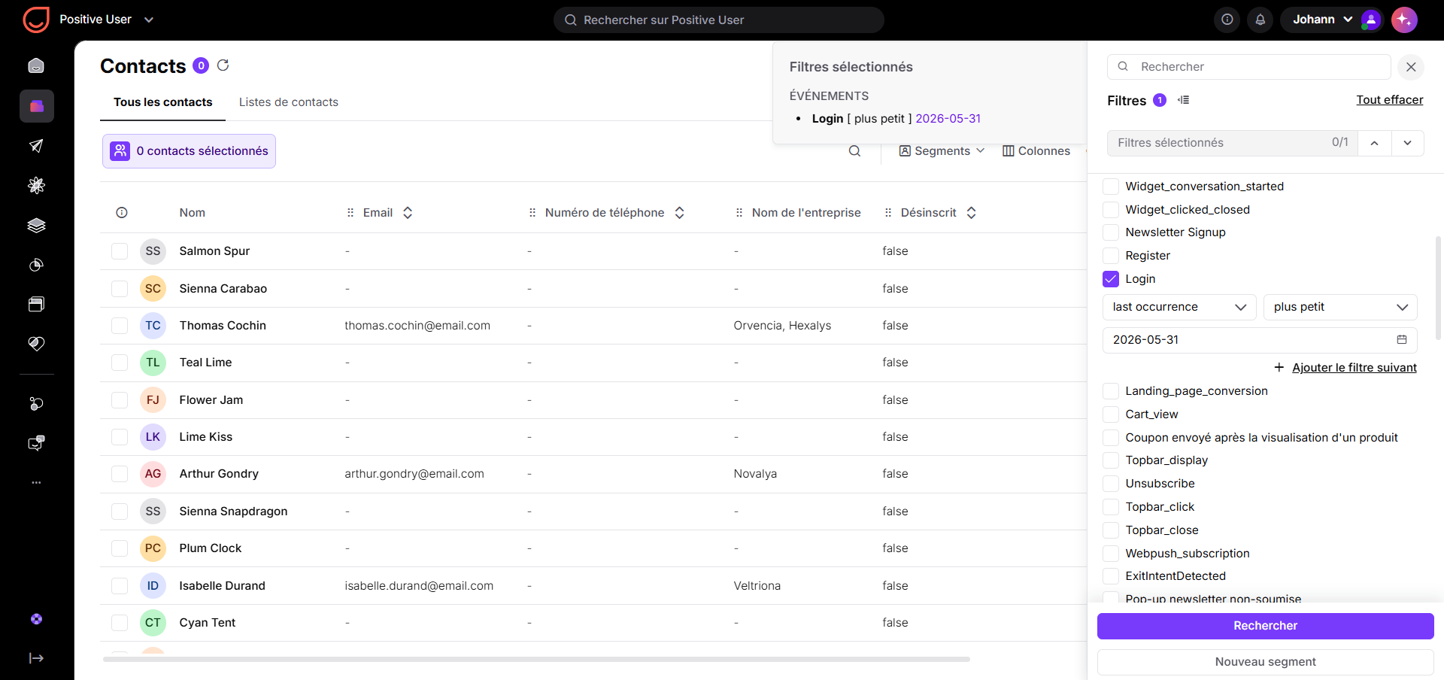
Task: Check the Unsubscribe filter
Action: click(1111, 484)
